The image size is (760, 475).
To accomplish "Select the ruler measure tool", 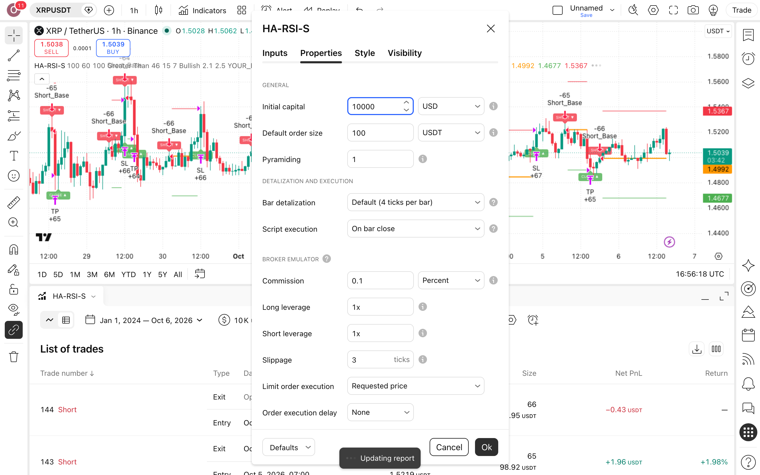I will (13, 203).
